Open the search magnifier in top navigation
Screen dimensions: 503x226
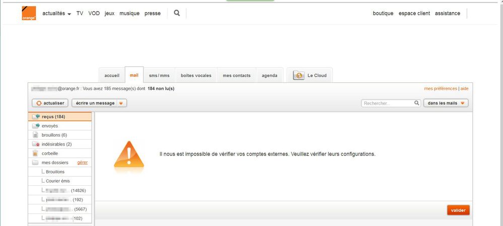point(177,13)
